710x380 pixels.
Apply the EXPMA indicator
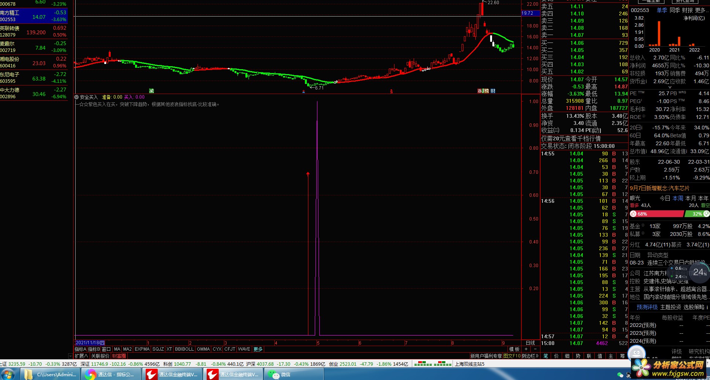[x=142, y=349]
